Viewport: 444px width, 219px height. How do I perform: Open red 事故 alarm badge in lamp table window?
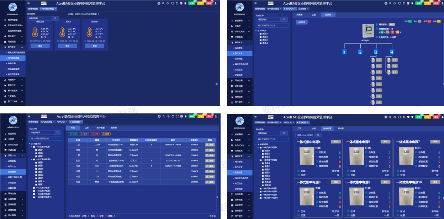[210, 117]
